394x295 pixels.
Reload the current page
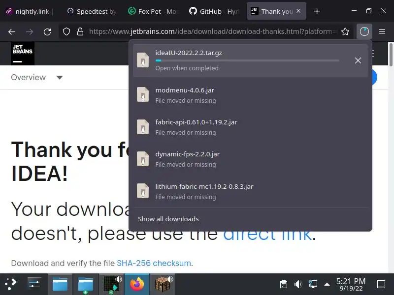[47, 31]
